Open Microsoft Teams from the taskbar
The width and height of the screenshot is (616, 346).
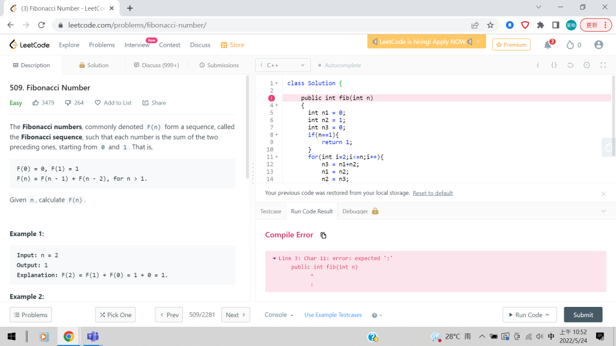pos(93,336)
